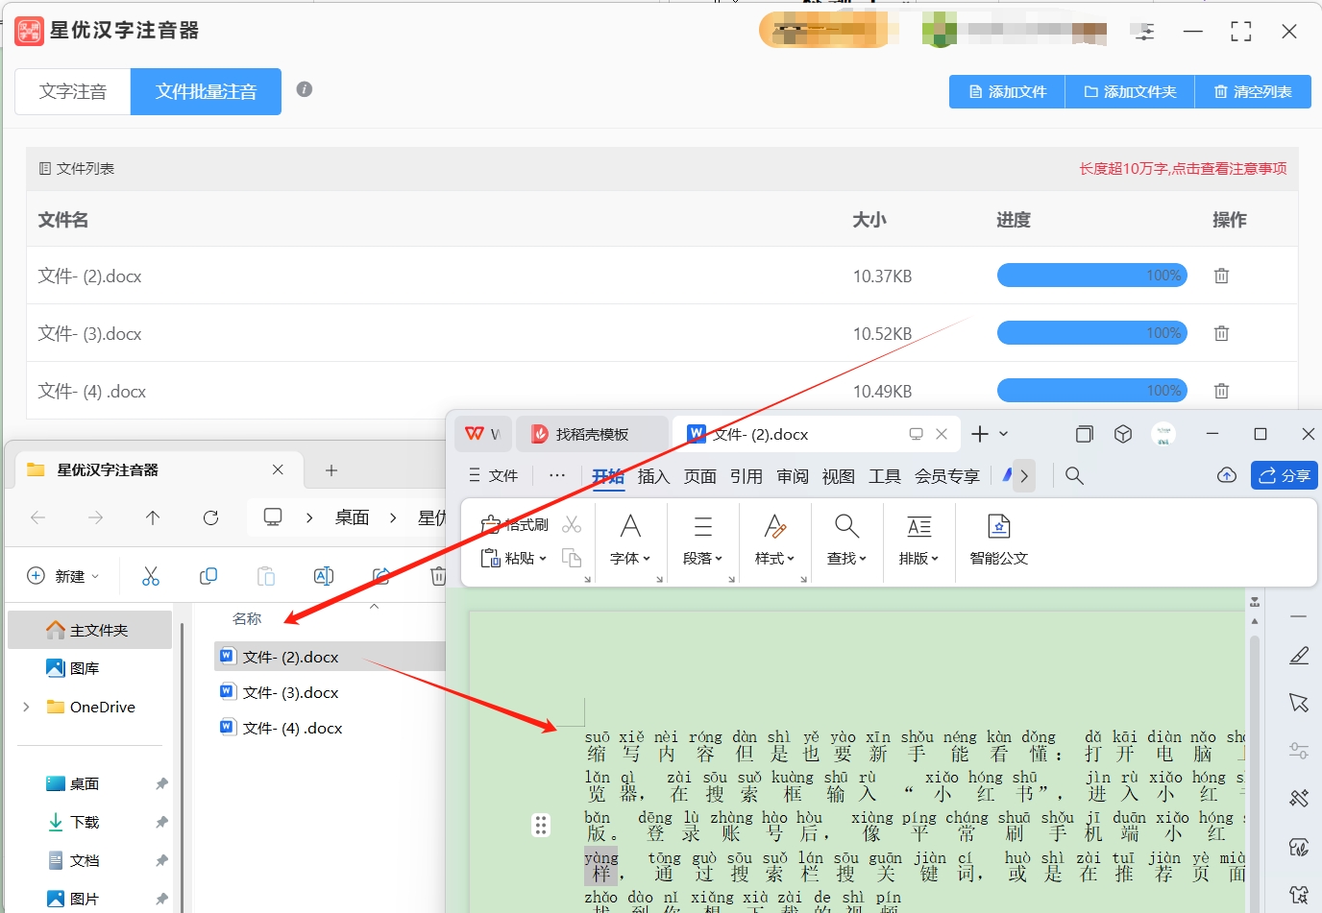The width and height of the screenshot is (1322, 913).
Task: Click the WPS home logo tab
Action: click(482, 434)
